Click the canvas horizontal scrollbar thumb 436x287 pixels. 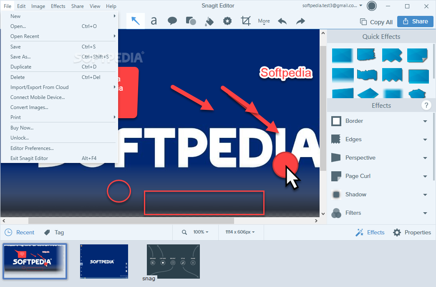(x=131, y=221)
